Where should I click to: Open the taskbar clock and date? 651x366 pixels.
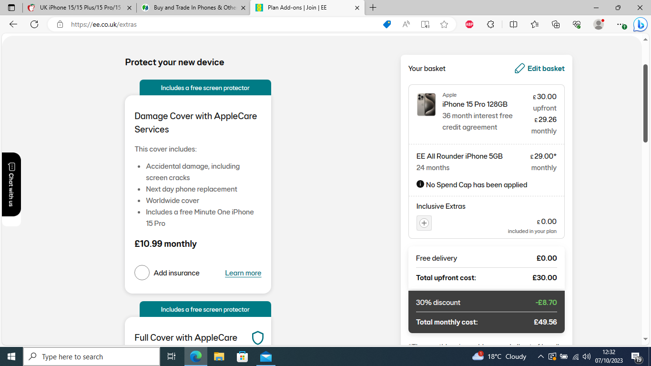tap(609, 356)
